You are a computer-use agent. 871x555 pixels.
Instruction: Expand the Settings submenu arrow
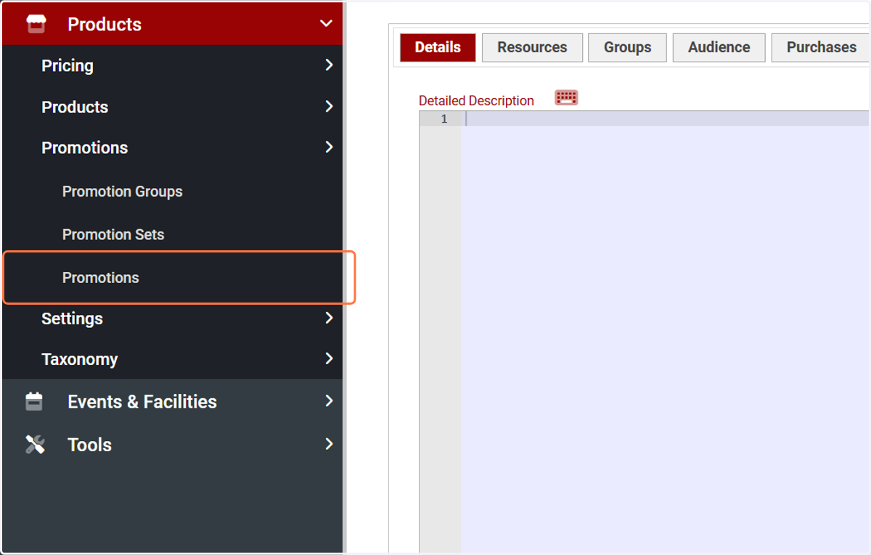329,318
